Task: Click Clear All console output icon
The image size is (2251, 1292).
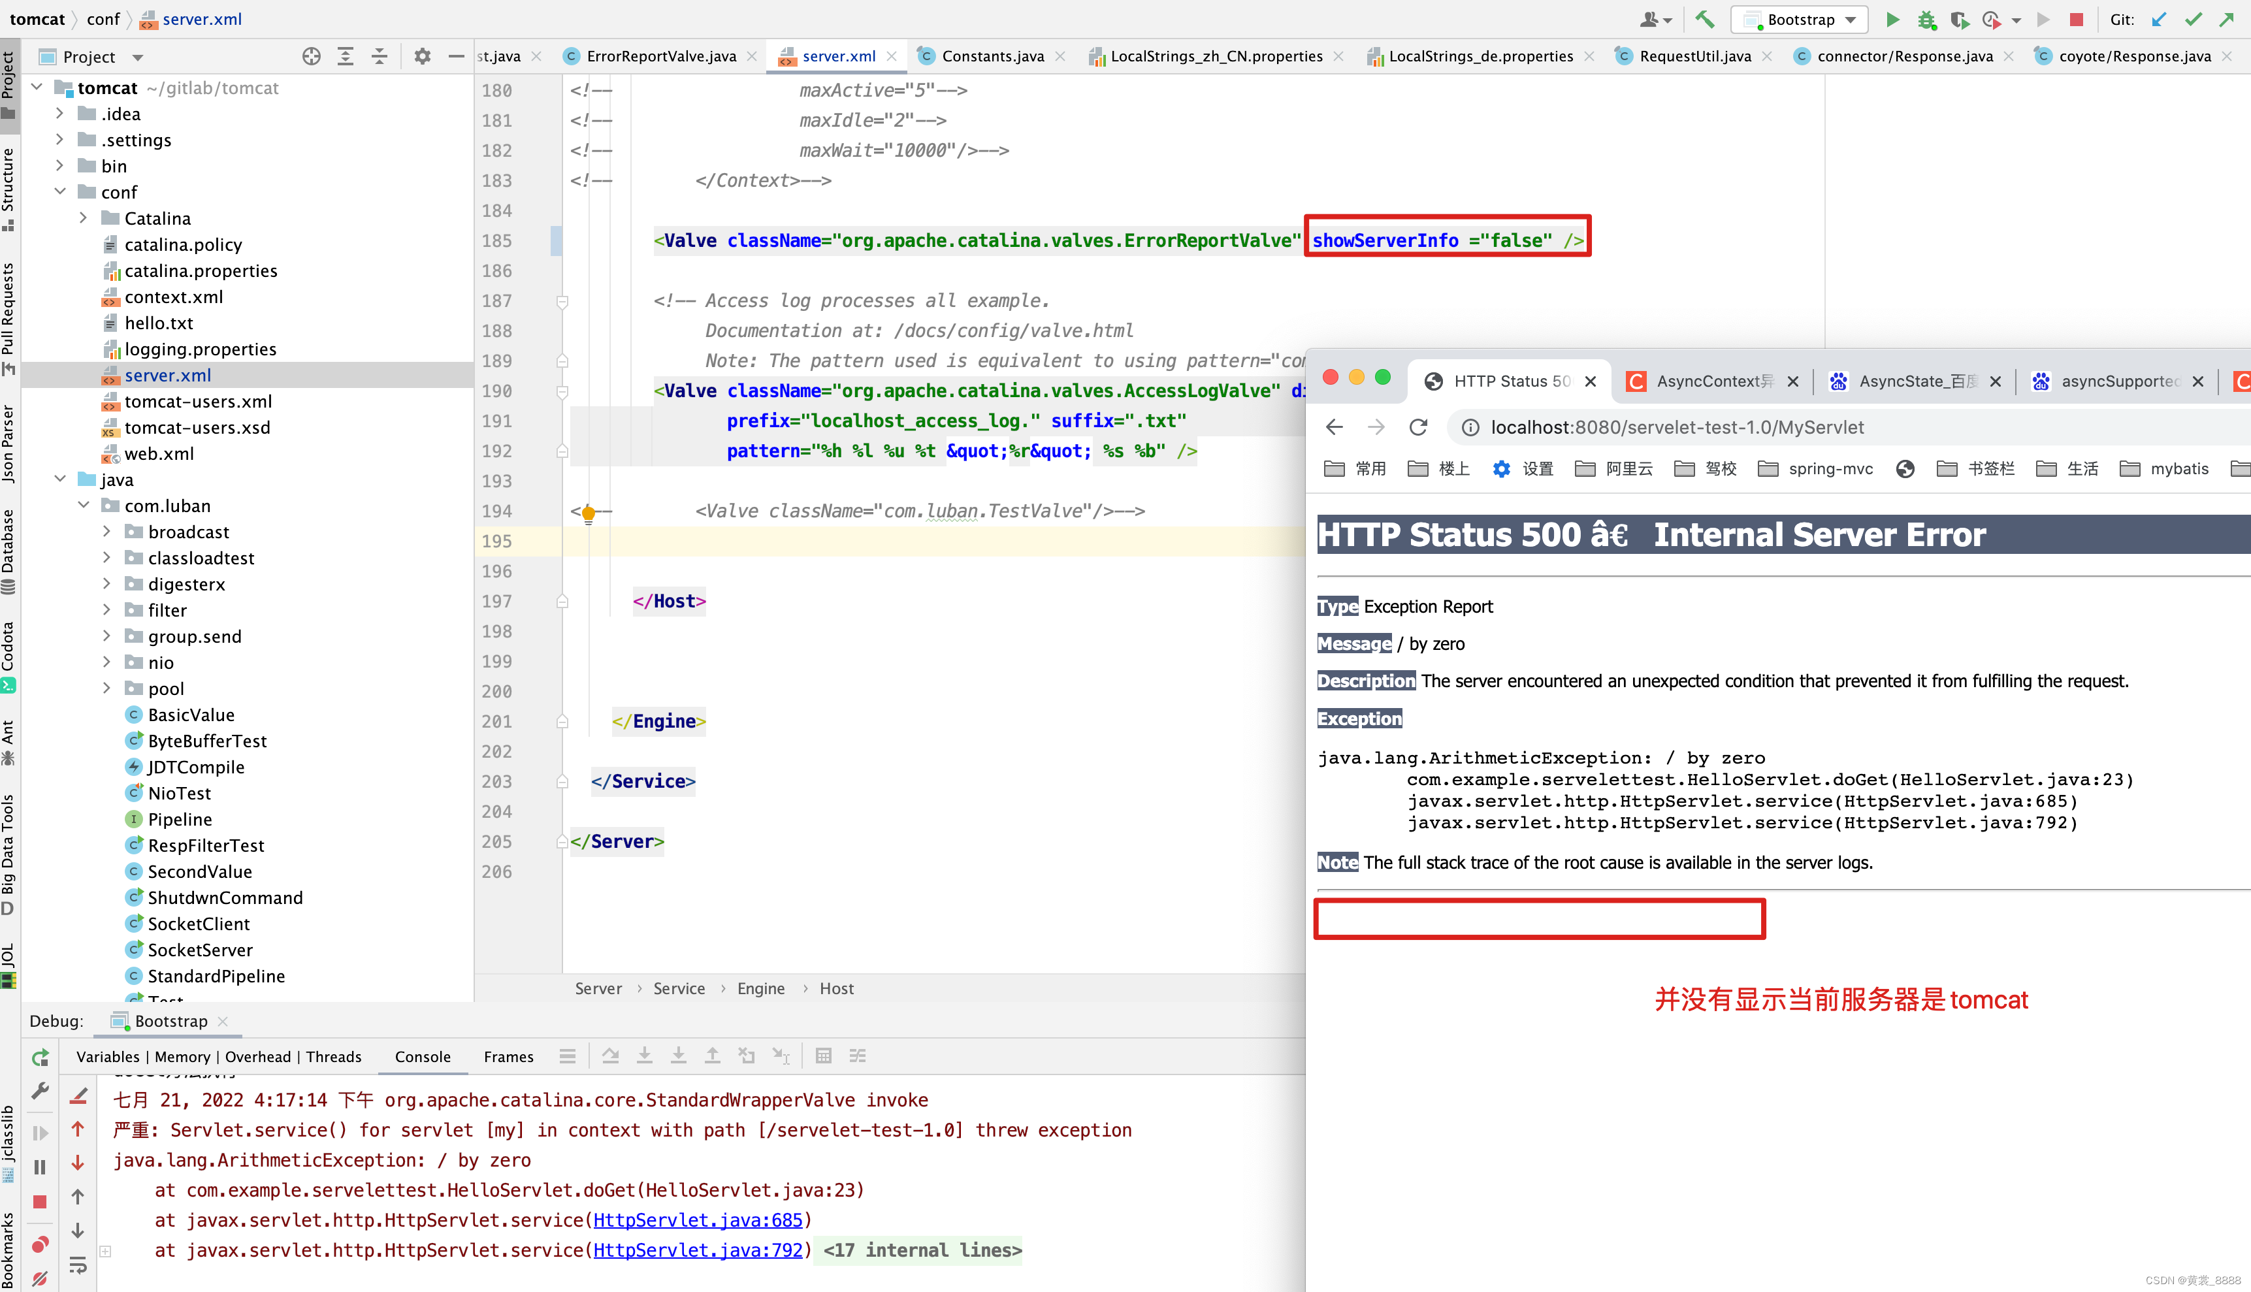Action: click(78, 1097)
